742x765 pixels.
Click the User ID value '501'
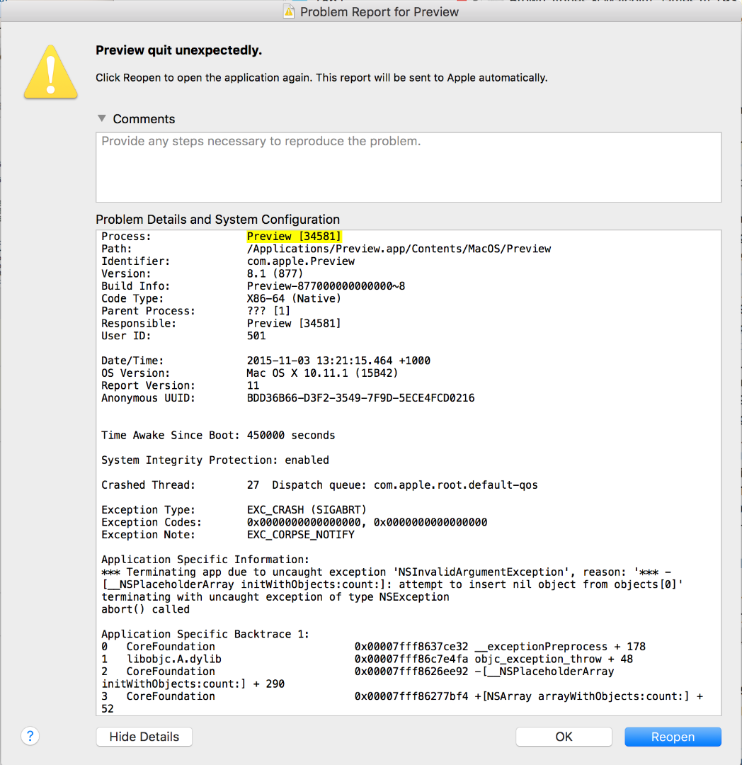256,336
